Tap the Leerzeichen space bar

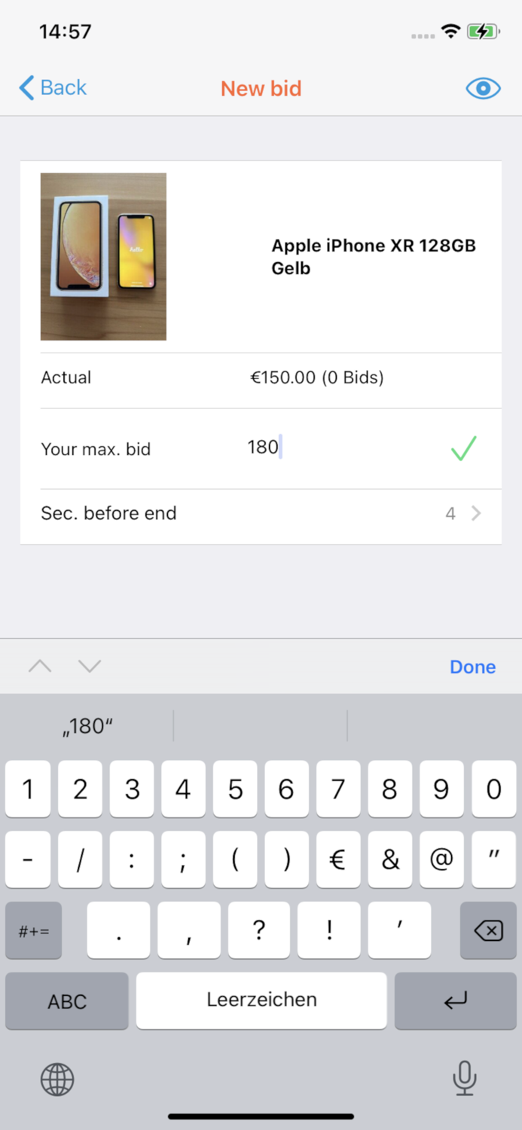[x=261, y=1000]
